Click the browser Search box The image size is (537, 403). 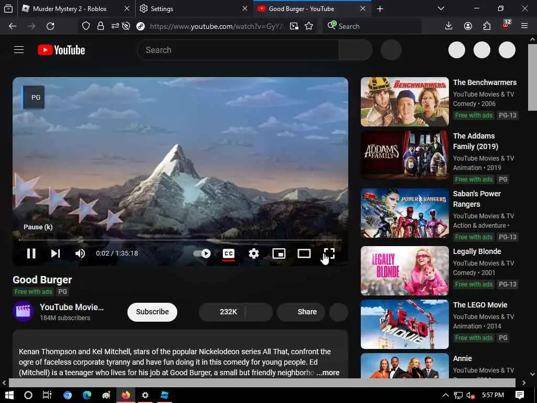pos(372,26)
